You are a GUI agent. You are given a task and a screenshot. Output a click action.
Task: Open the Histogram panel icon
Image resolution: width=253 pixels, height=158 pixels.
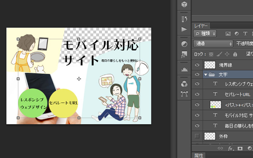pyautogui.click(x=184, y=69)
